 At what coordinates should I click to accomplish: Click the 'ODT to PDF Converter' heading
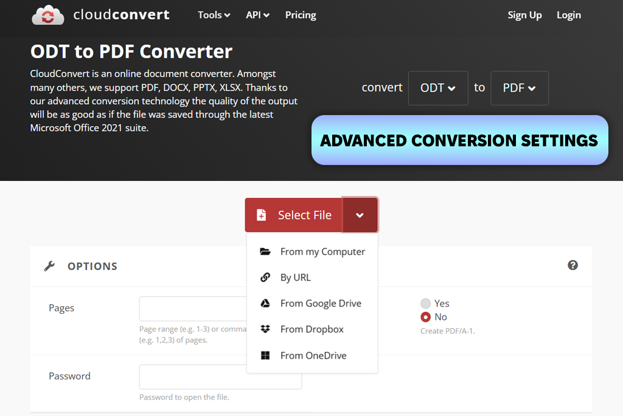click(131, 52)
